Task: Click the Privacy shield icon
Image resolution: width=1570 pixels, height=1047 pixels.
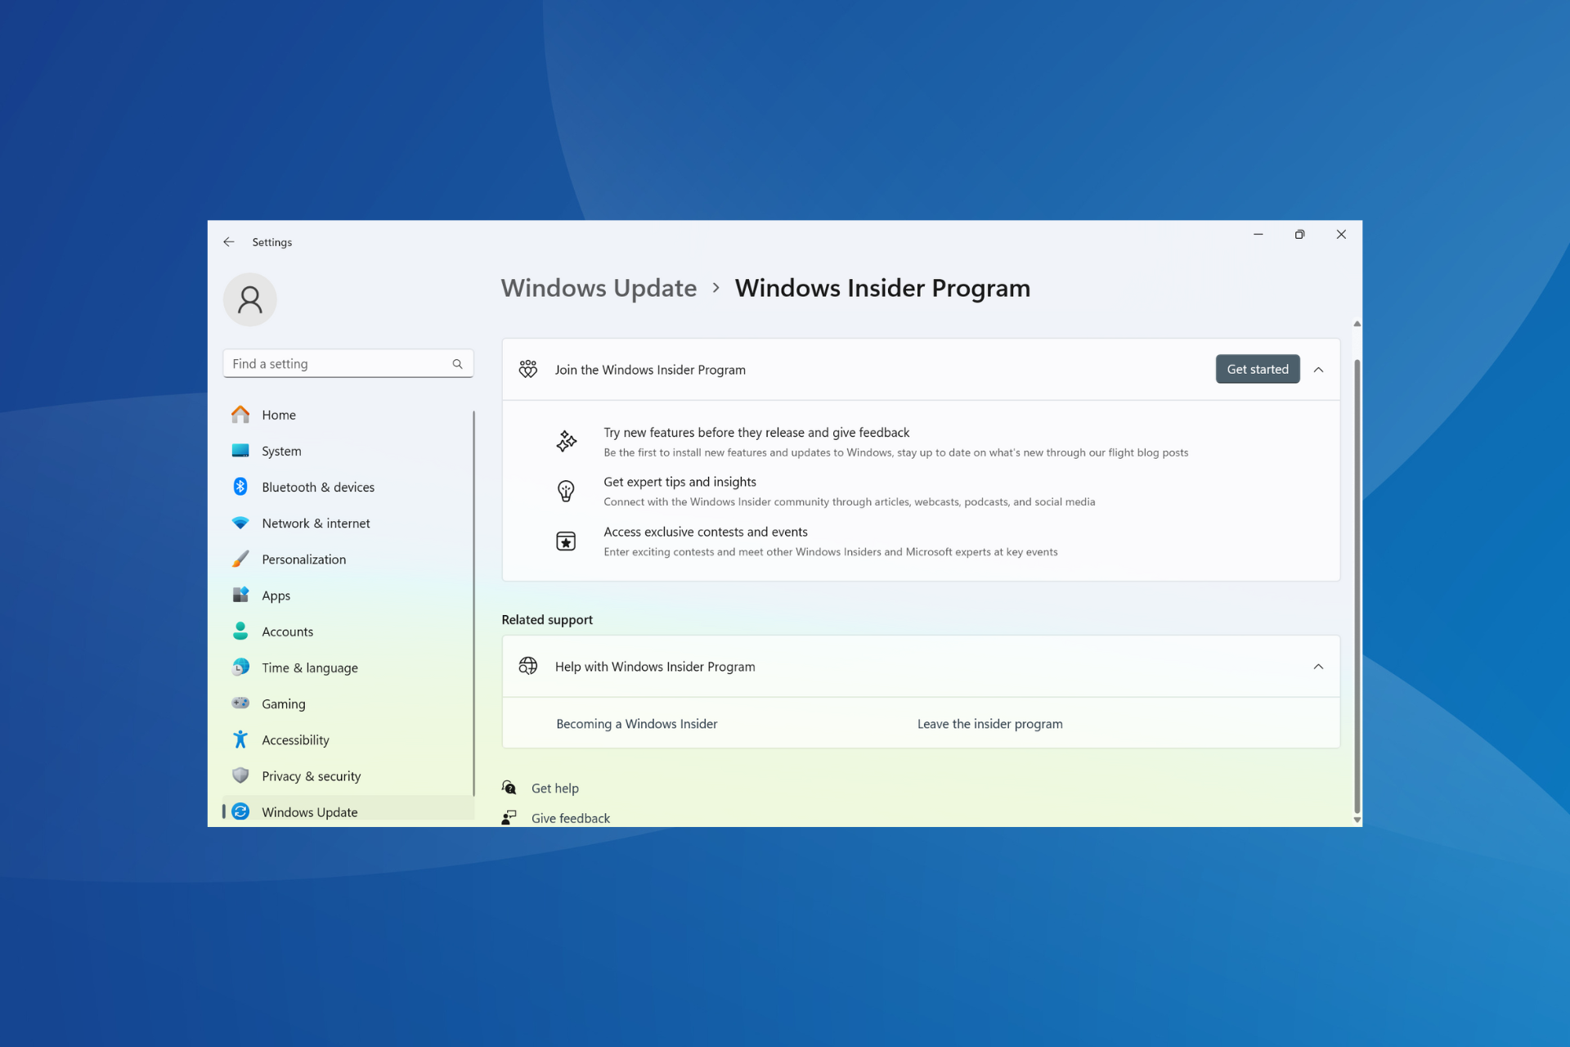Action: point(240,775)
